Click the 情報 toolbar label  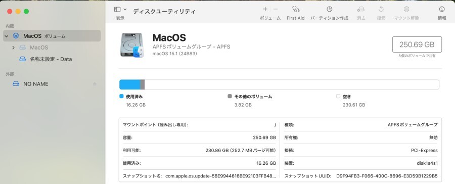click(x=442, y=18)
